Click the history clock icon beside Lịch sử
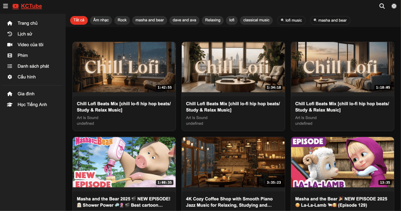Viewport: 401px width, 211px height. click(10, 34)
